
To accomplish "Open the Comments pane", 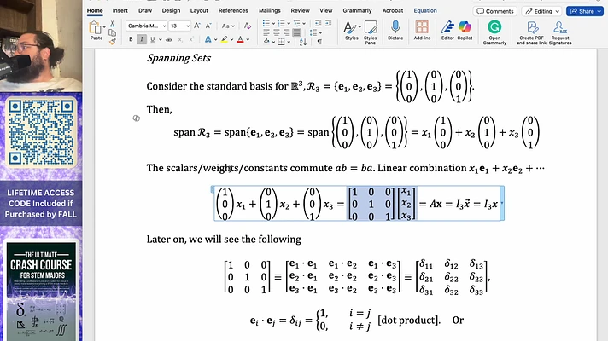I will pos(494,11).
